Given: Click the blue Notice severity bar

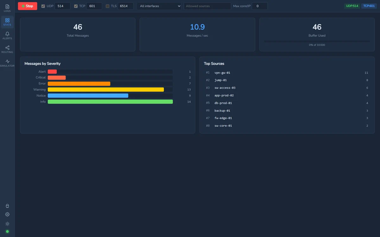Looking at the screenshot, I should tap(88, 96).
